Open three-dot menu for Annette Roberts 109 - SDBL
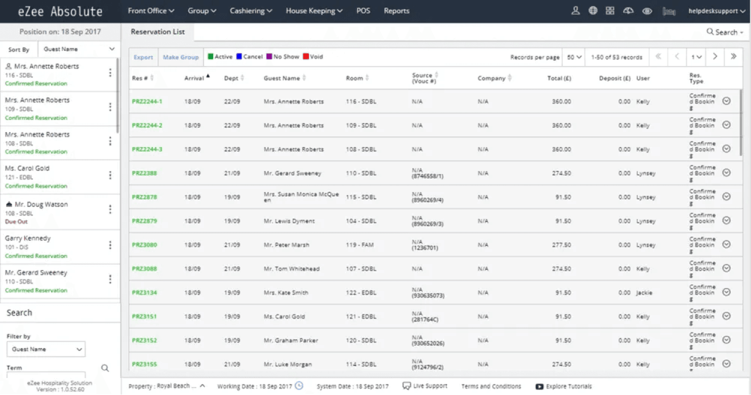This screenshot has height=395, width=751. click(x=111, y=107)
